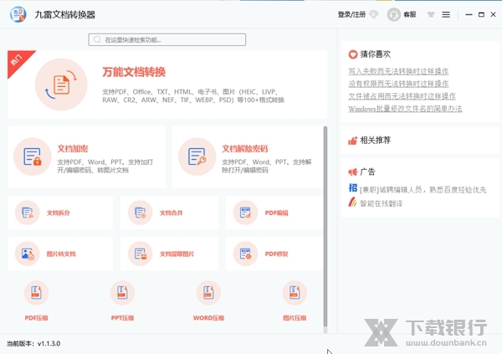Minimize the 九雷文档转换器 window

click(469, 14)
